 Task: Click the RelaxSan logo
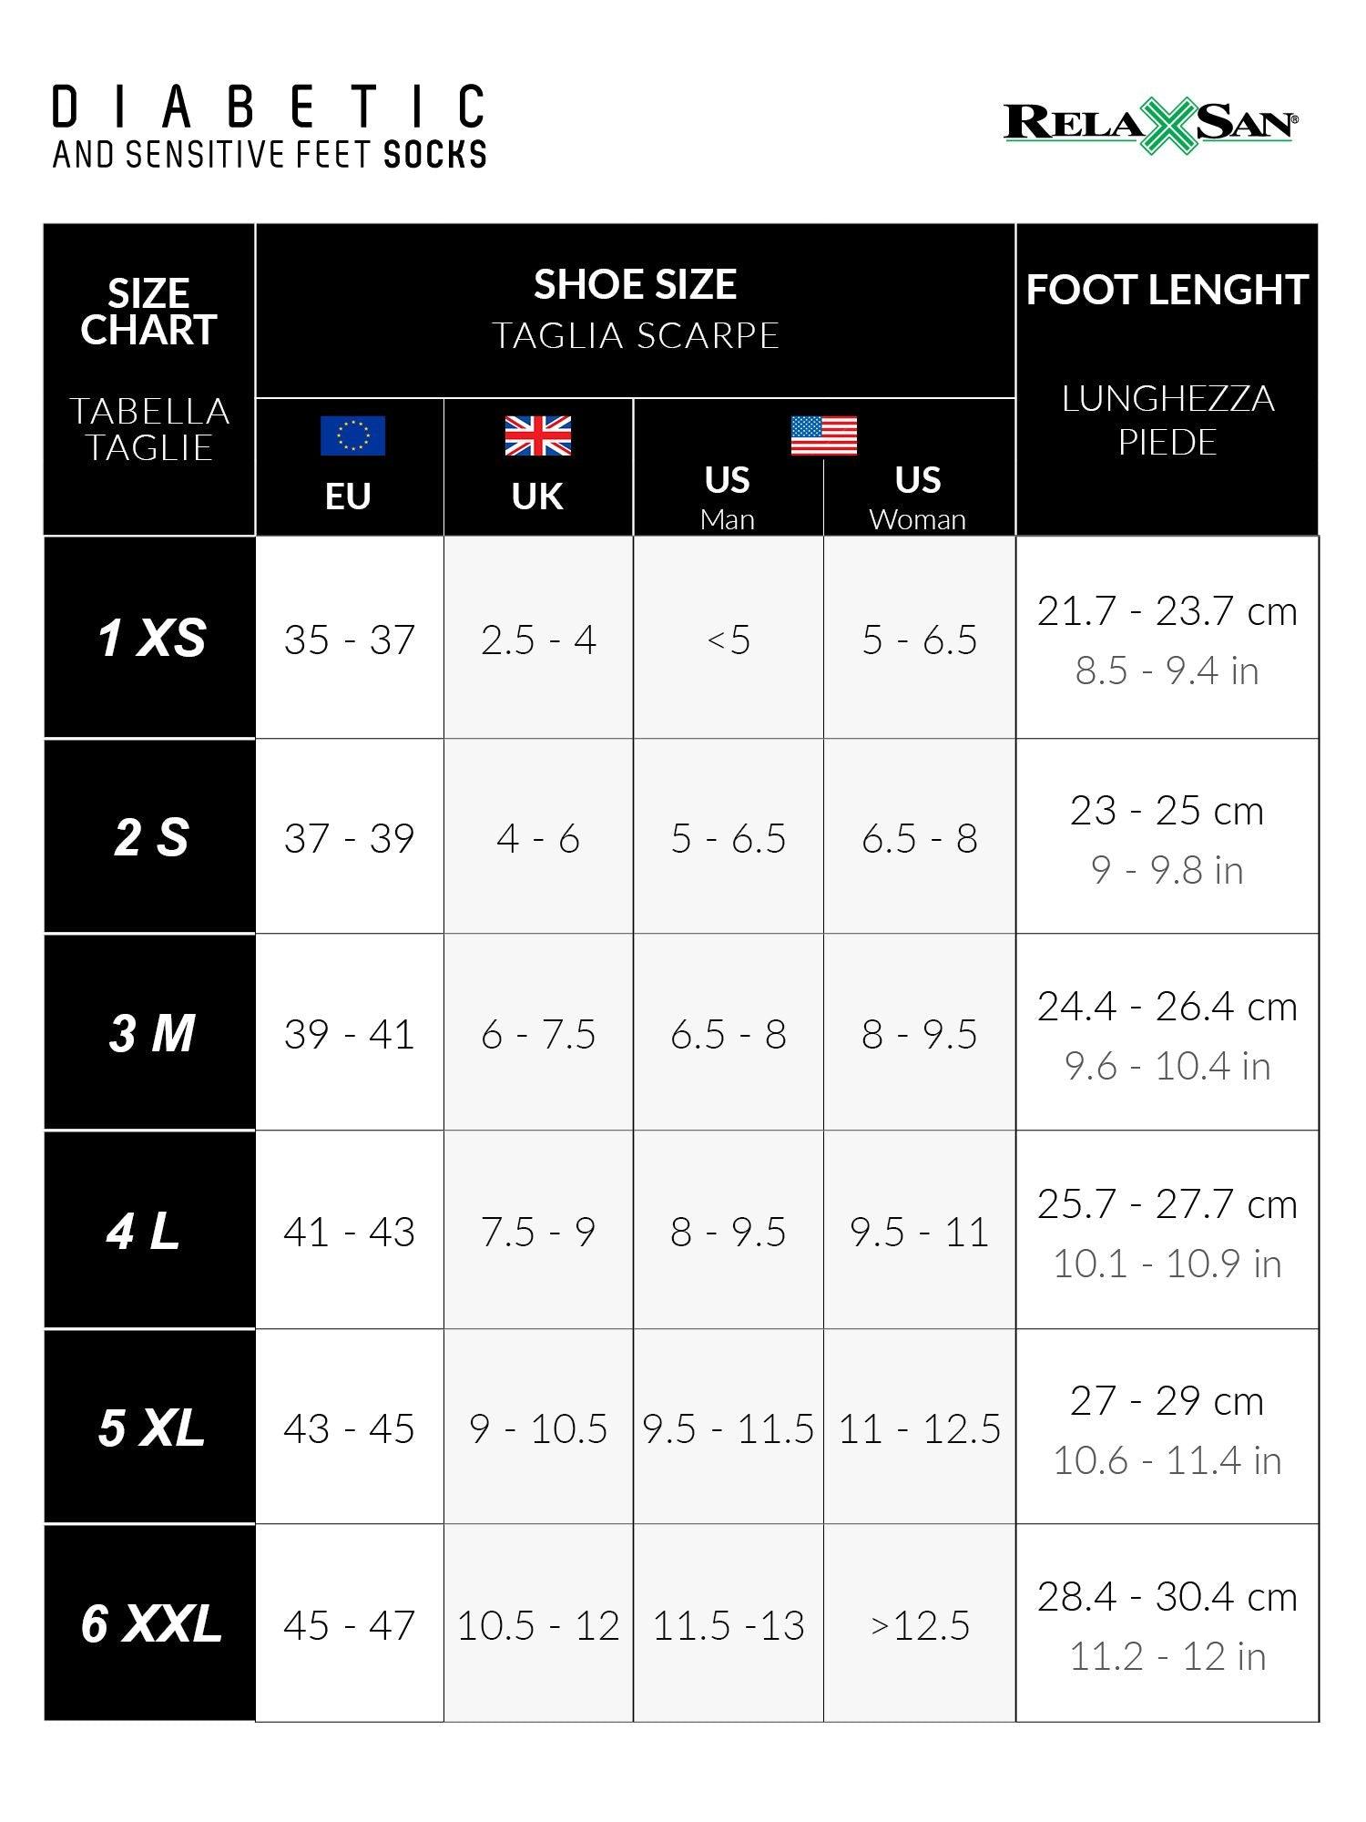pyautogui.click(x=1150, y=125)
